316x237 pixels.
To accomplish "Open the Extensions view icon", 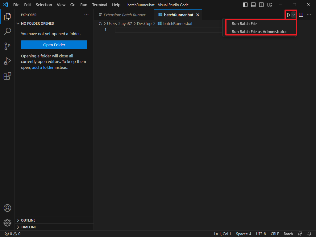I will [7, 76].
